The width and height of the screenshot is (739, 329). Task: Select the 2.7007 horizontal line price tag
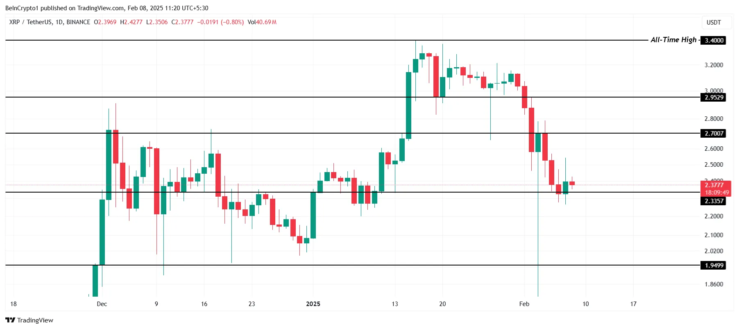pyautogui.click(x=714, y=133)
